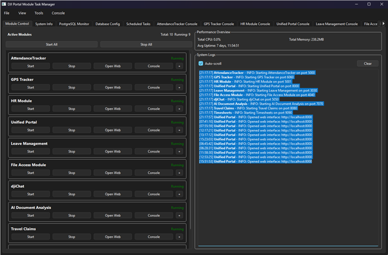Open Web for Unified Portal
Image resolution: width=388 pixels, height=255 pixels.
[x=113, y=130]
